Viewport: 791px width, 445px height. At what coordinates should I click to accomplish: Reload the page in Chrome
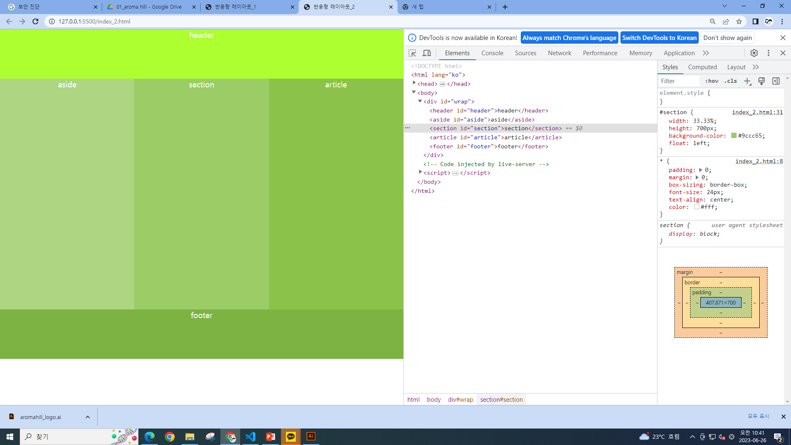tap(35, 21)
